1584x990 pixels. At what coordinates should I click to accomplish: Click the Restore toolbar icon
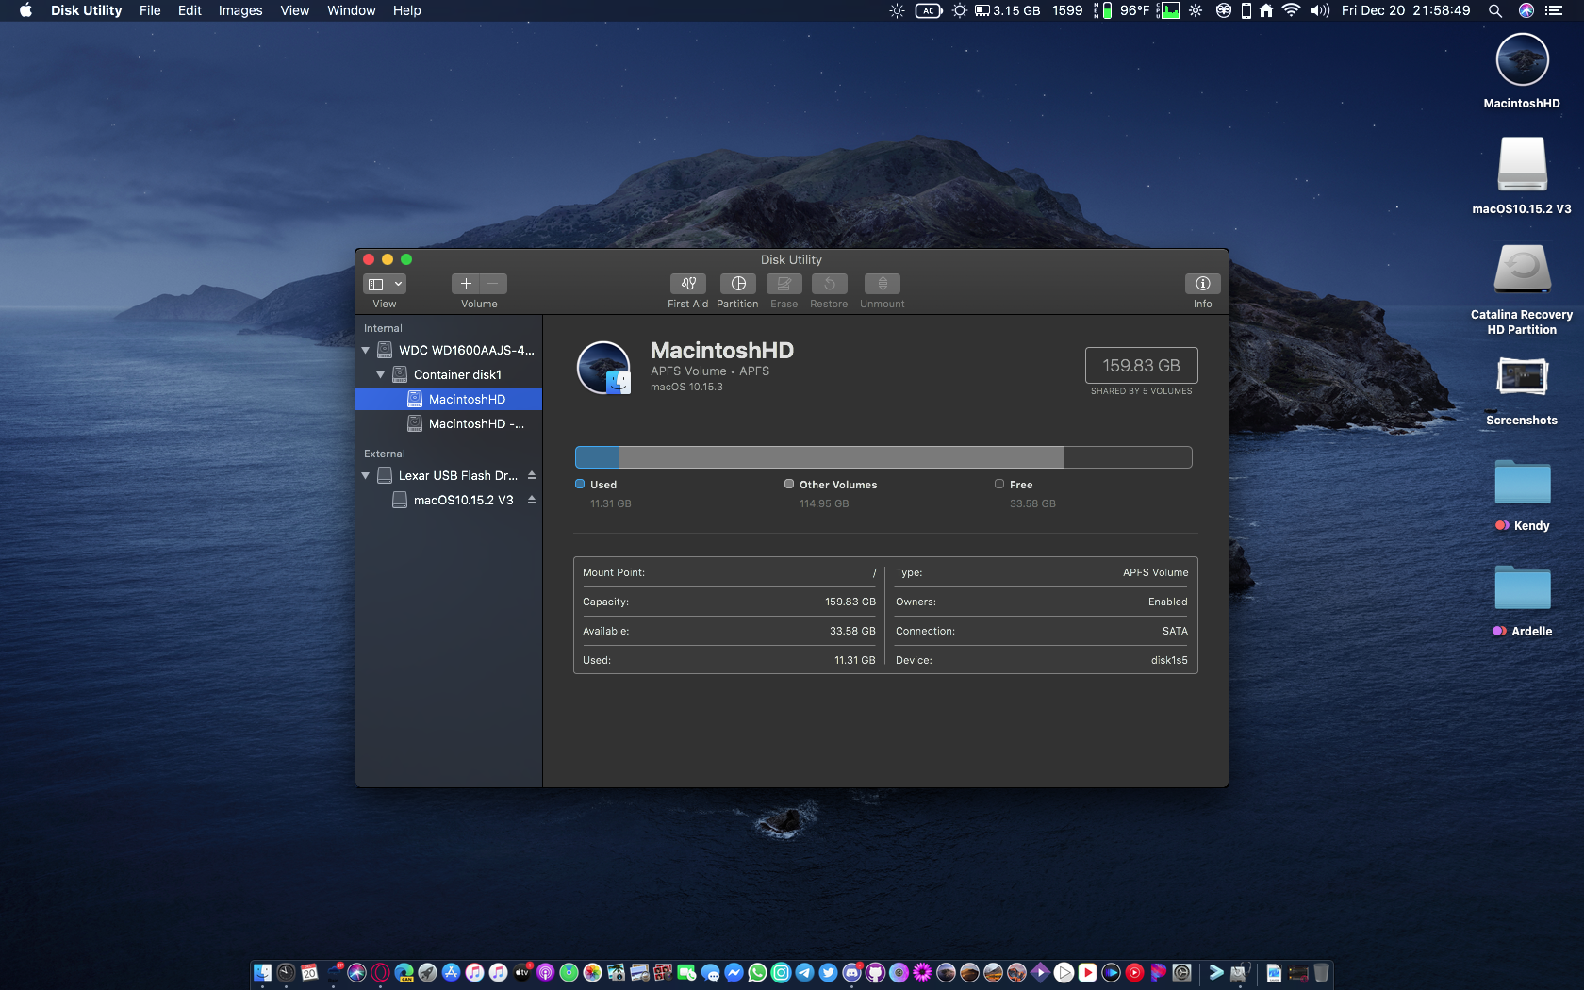click(x=829, y=284)
